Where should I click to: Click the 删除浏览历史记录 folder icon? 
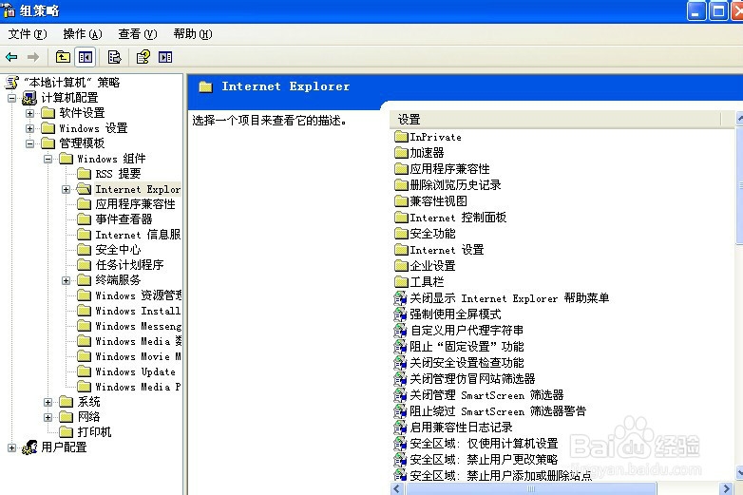click(x=401, y=185)
